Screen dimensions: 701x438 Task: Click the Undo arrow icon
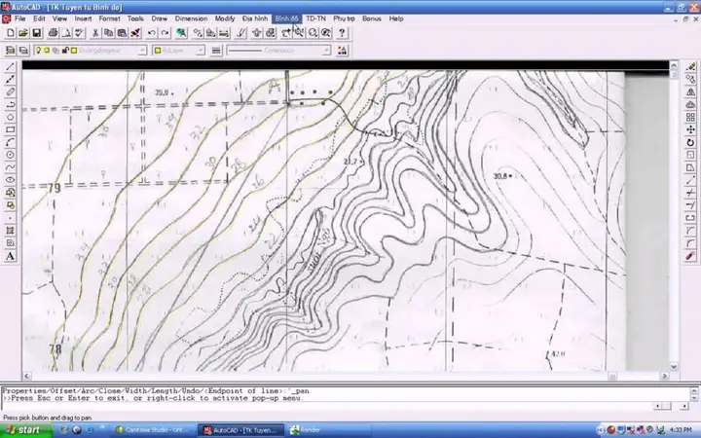click(152, 33)
